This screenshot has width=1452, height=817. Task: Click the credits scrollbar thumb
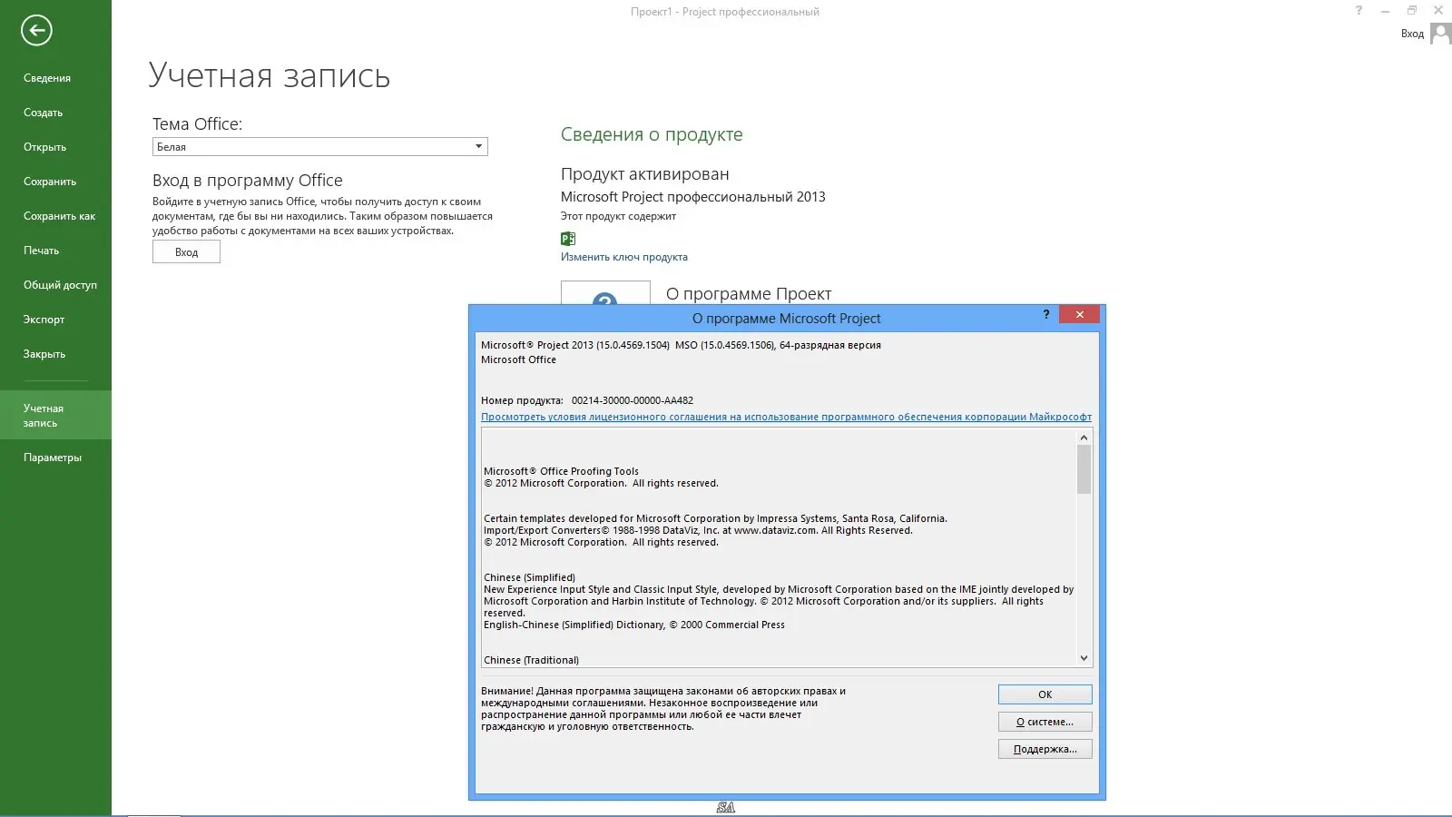point(1084,469)
